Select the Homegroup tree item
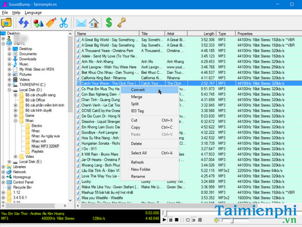 22,177
